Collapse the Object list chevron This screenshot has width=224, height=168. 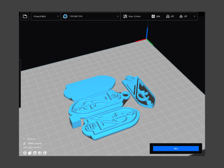pyautogui.click(x=24, y=139)
